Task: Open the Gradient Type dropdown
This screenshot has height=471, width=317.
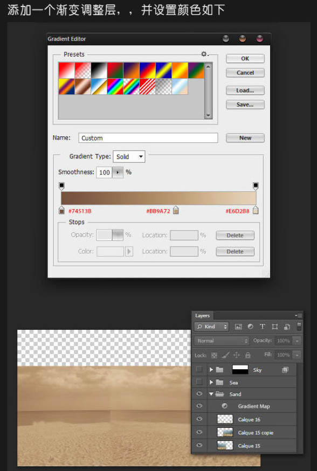Action: click(129, 156)
